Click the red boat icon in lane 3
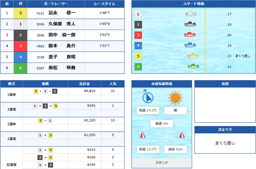 pos(190,34)
